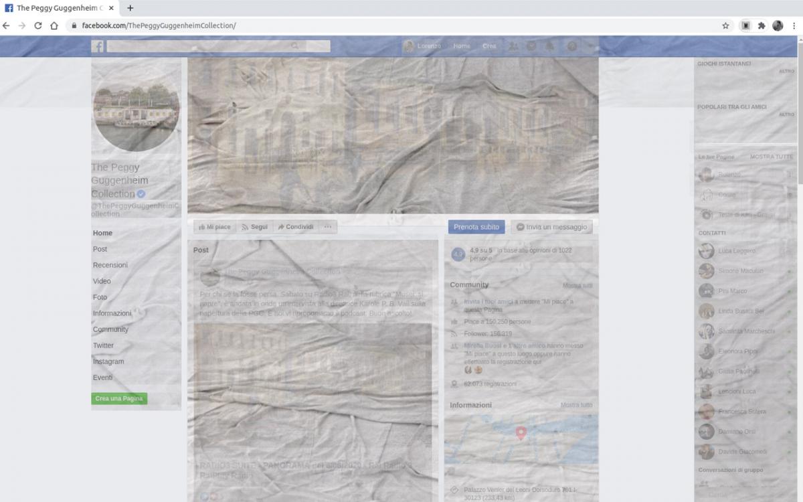Screen dimensions: 803x502
Task: Open Video in the page sidebar
Action: click(102, 281)
